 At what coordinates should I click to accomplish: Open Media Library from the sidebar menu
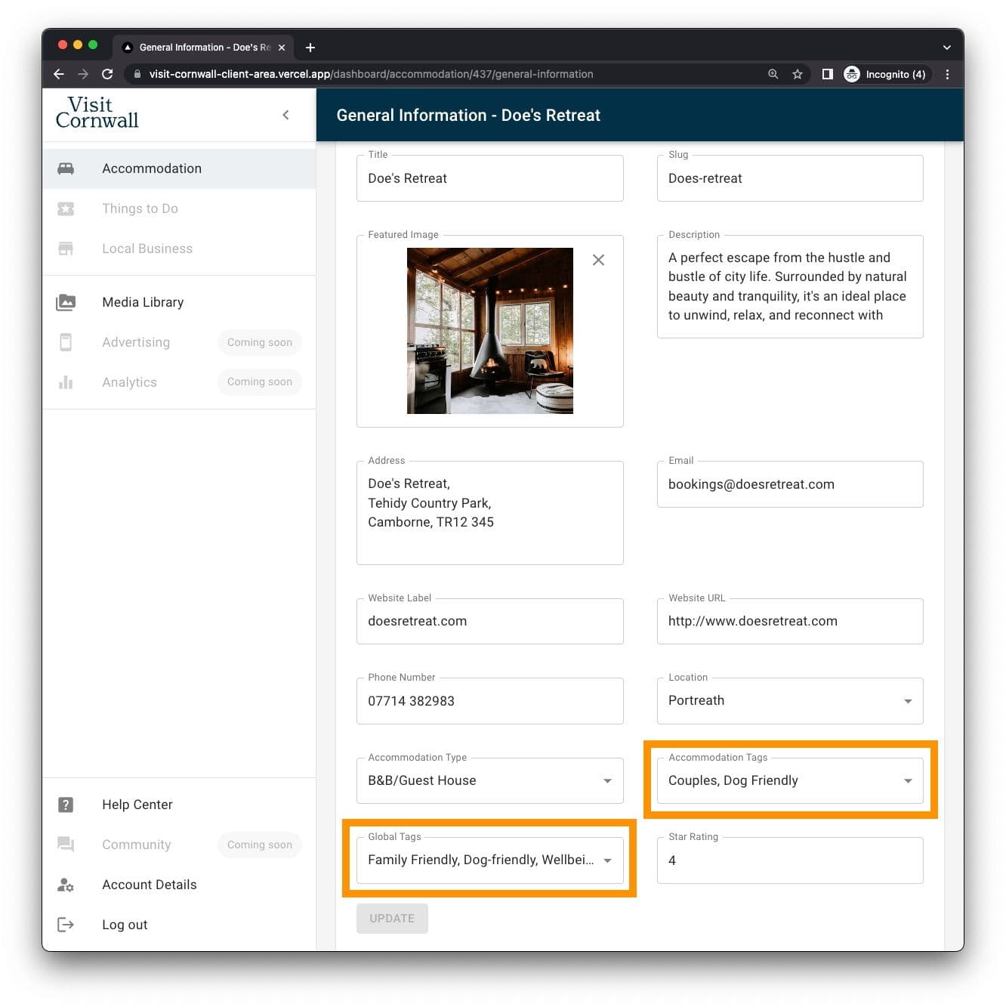pyautogui.click(x=143, y=302)
